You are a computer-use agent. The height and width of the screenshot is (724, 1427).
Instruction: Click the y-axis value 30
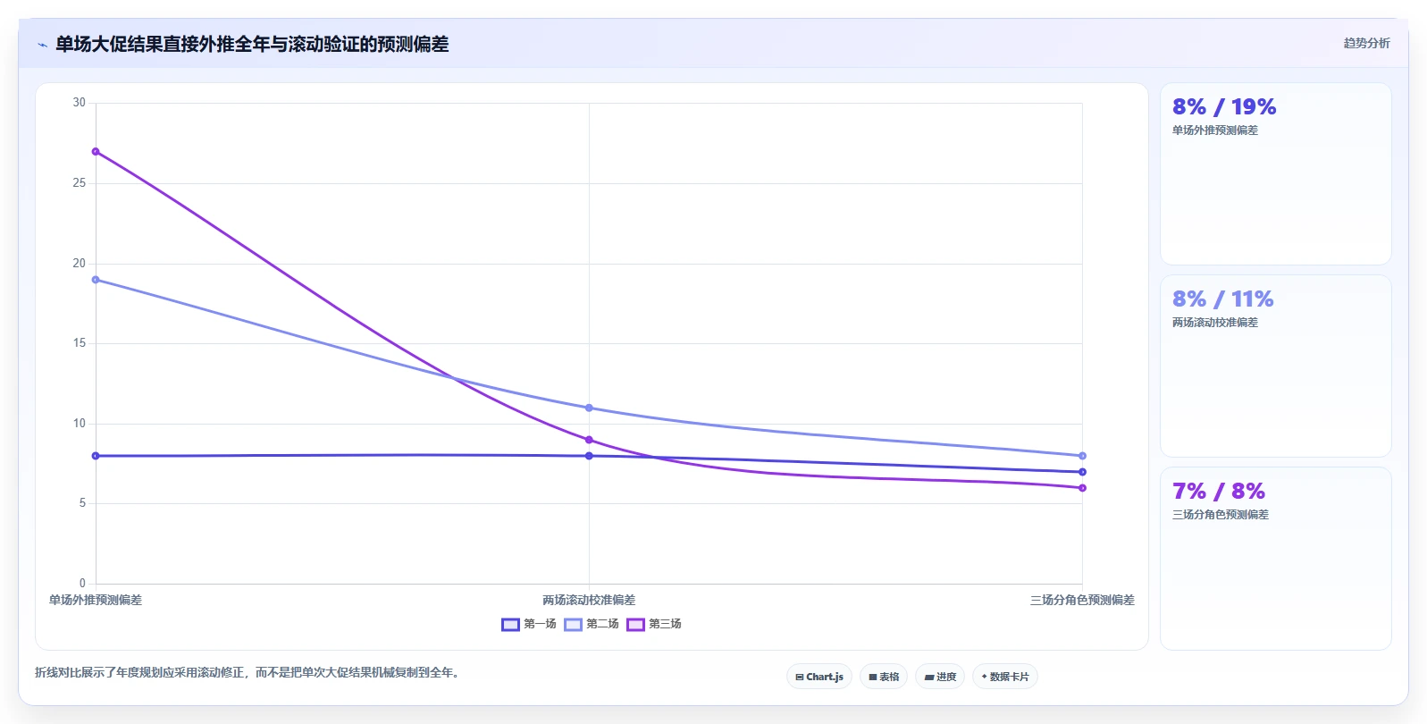[x=80, y=103]
